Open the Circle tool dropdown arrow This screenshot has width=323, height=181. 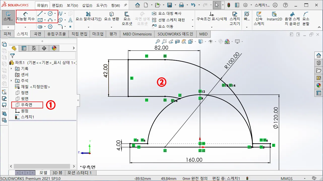(55, 14)
